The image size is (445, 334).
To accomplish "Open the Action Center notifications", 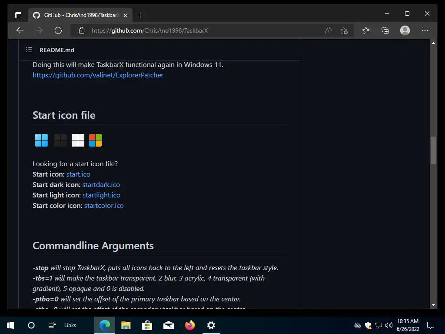I will 431,325.
